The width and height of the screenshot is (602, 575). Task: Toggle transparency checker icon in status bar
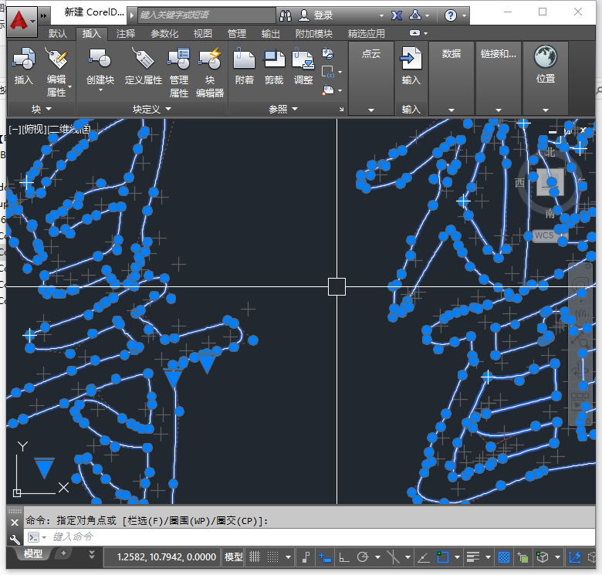tap(504, 557)
